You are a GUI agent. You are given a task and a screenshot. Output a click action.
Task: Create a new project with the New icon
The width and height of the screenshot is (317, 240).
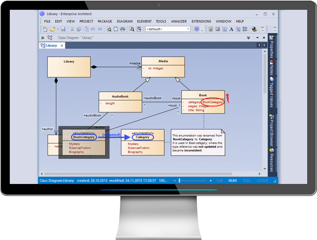pos(45,29)
